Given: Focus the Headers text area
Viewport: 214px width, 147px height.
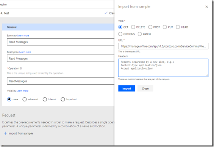Looking at the screenshot, I should 163,68.
